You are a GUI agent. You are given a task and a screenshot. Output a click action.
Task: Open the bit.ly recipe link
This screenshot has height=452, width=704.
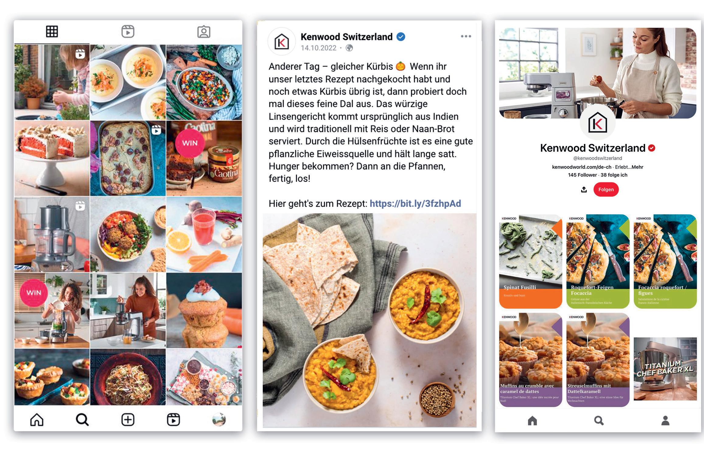pos(415,203)
